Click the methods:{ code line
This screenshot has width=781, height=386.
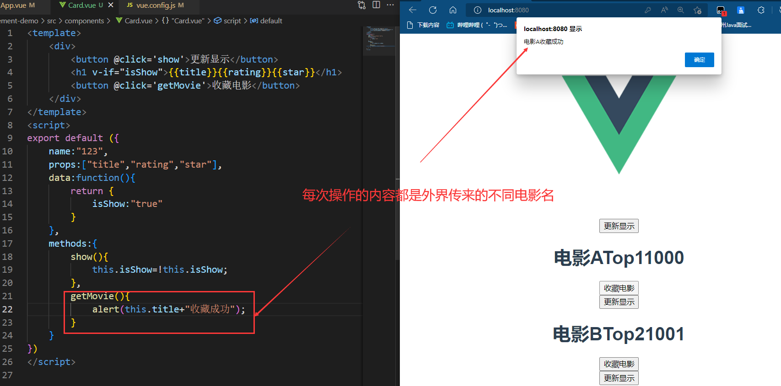click(73, 243)
